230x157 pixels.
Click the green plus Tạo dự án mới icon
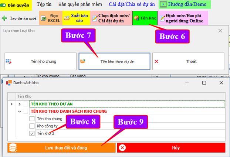4,18
